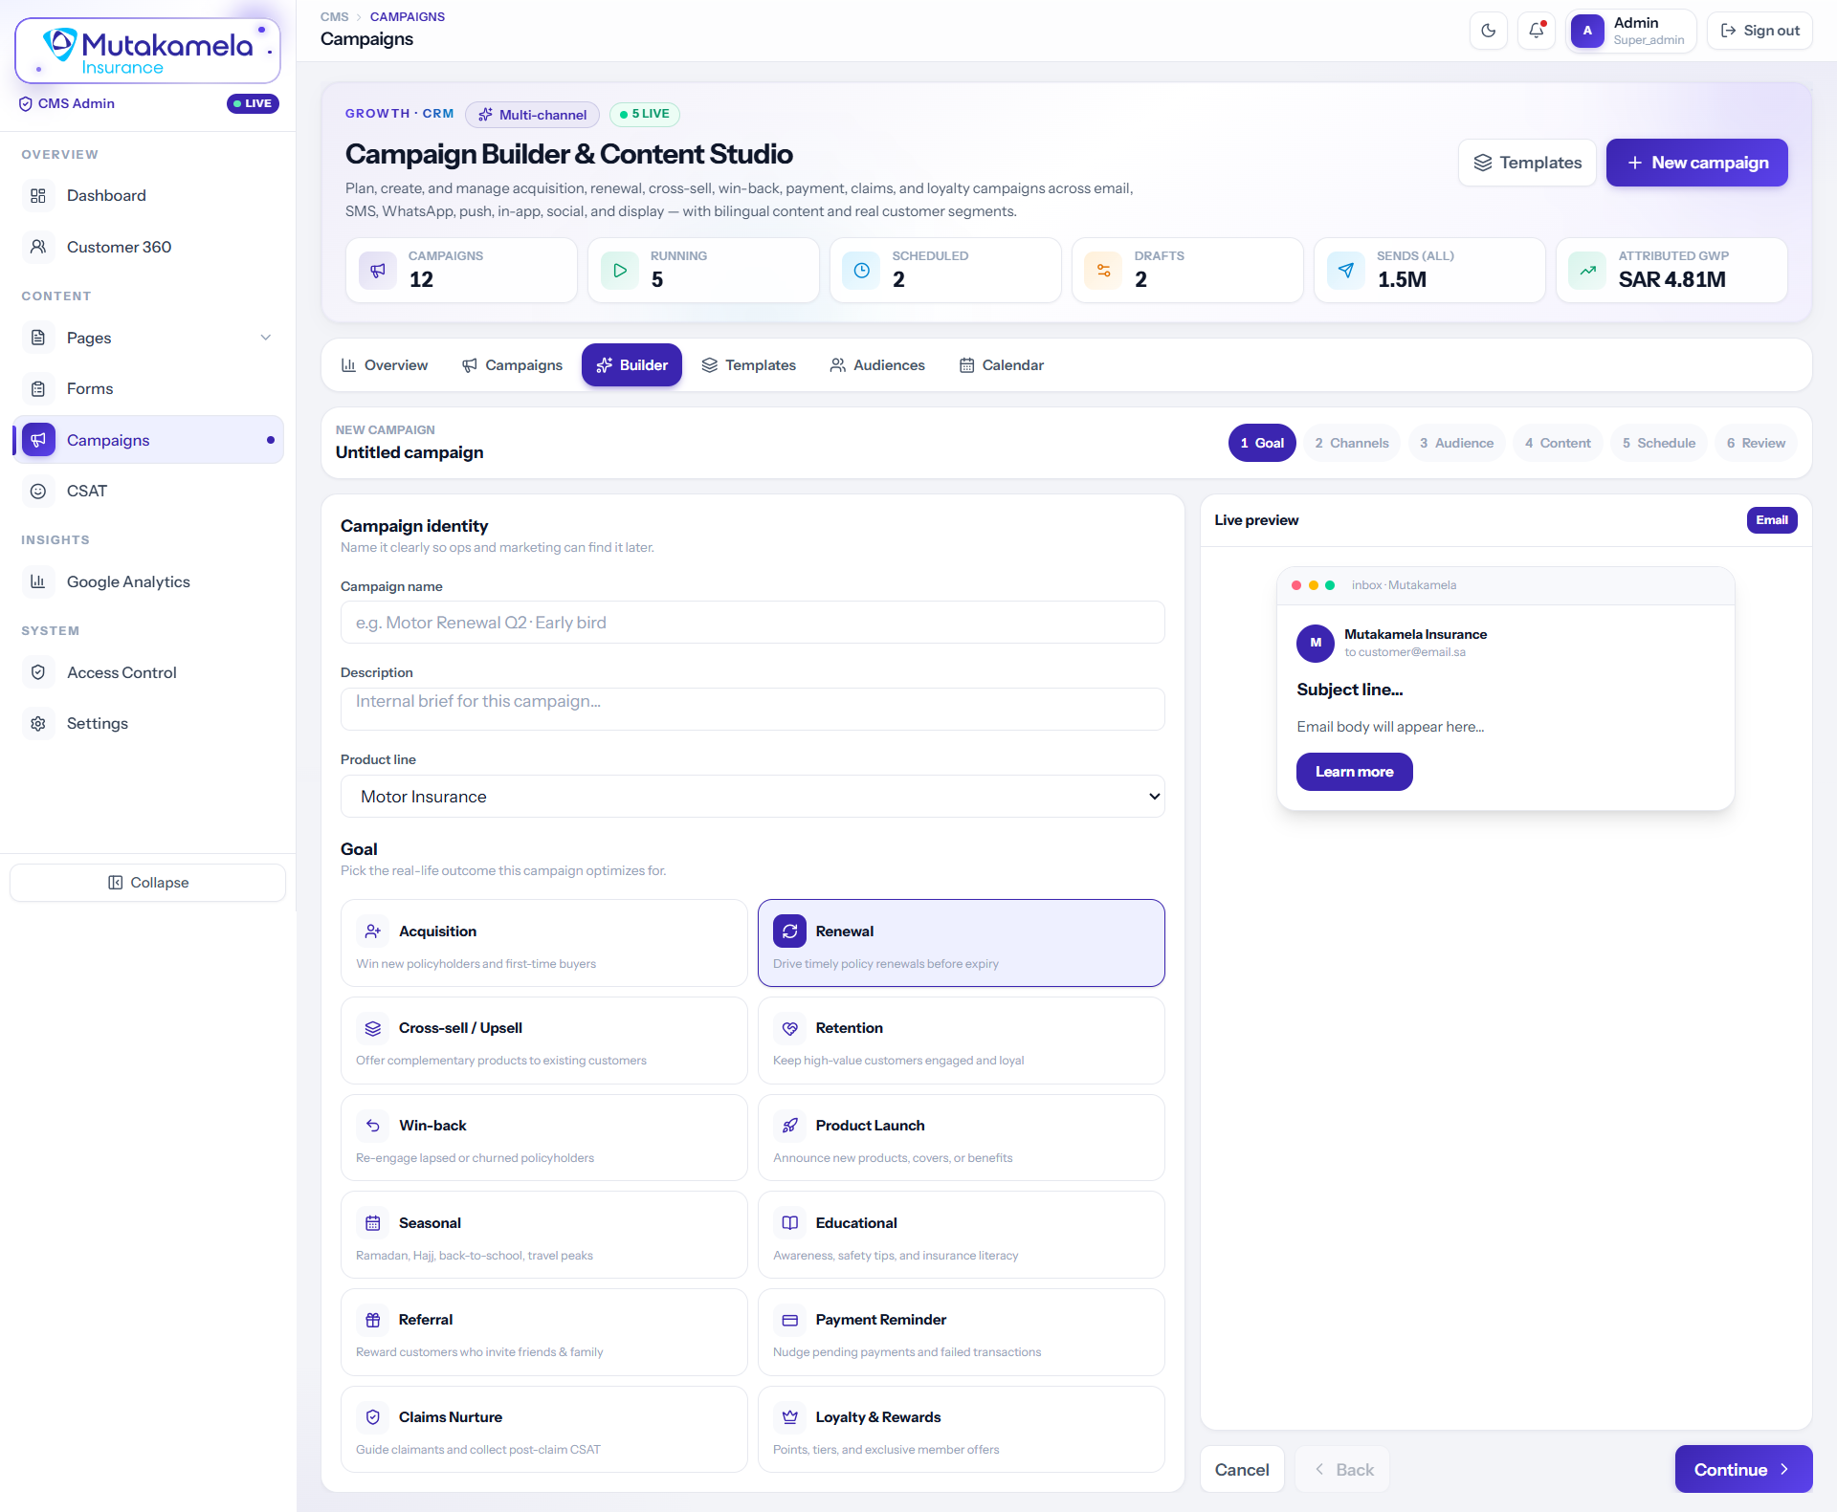The image size is (1837, 1512).
Task: Open Customer 360 sidebar icon
Action: (38, 247)
